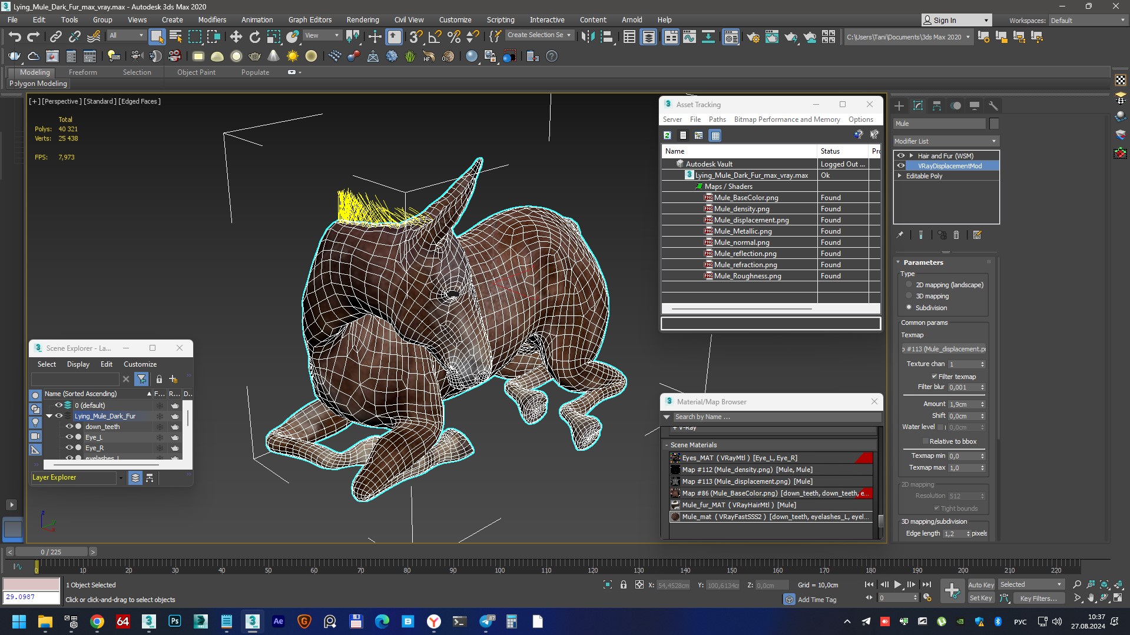Expand Hair and Fur modifier arrow

pyautogui.click(x=911, y=156)
